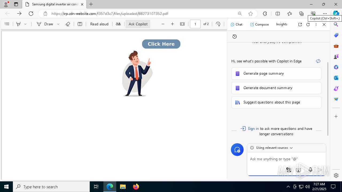Zoom in the PDF with plus icon

coord(173,24)
